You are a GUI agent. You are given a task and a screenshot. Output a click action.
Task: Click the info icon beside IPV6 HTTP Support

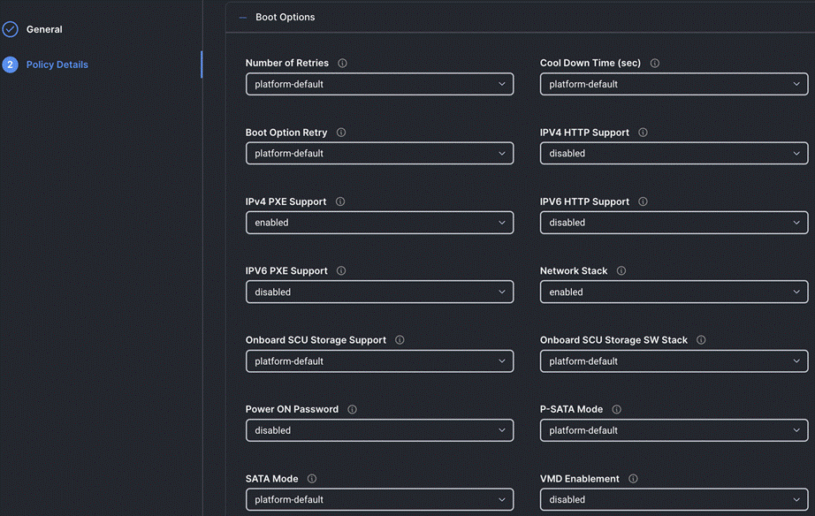643,201
